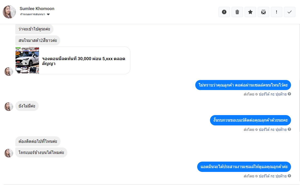Select the last blue admin reply message
The height and width of the screenshot is (185, 300).
(x=244, y=167)
